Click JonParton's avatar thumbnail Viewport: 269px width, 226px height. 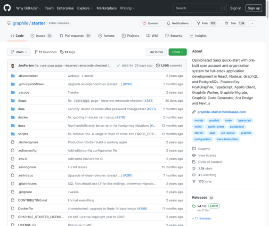click(13, 65)
